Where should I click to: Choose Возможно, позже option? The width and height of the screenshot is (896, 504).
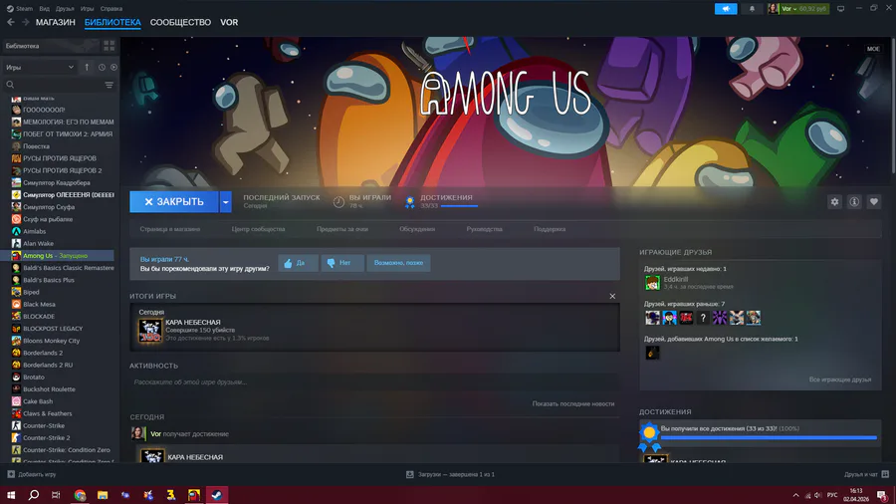398,263
